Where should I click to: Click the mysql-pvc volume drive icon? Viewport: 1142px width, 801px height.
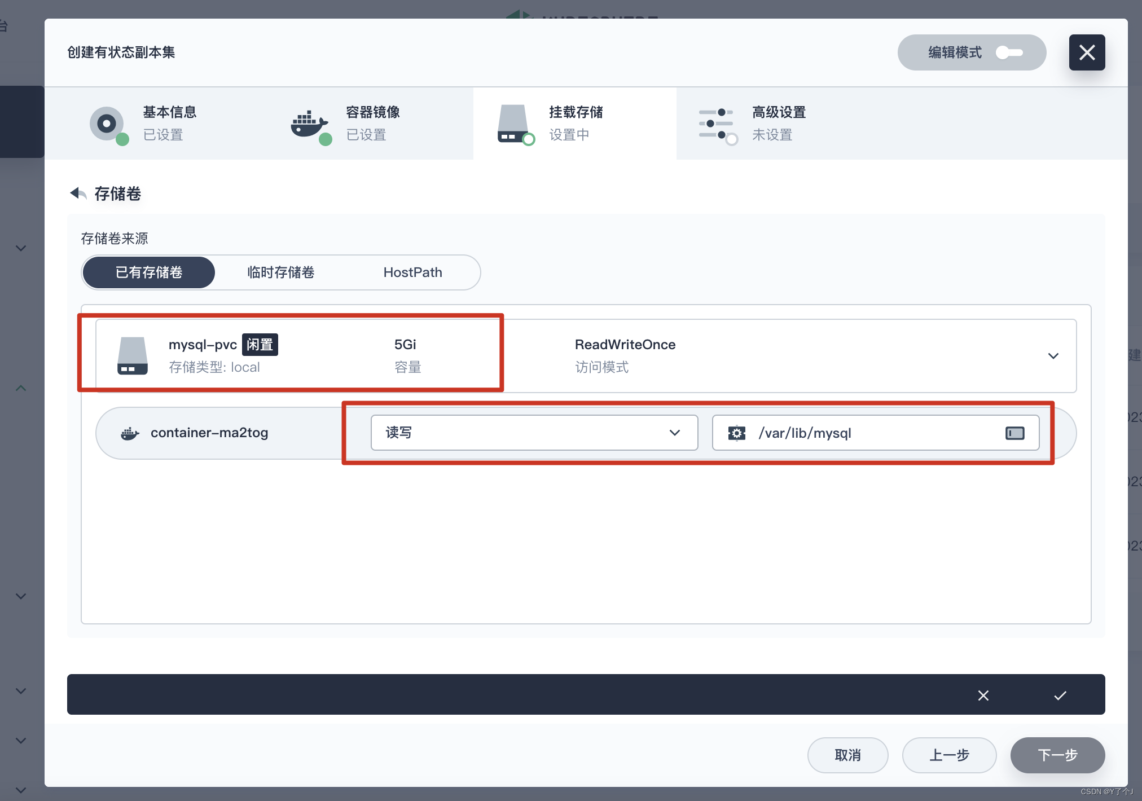coord(133,356)
